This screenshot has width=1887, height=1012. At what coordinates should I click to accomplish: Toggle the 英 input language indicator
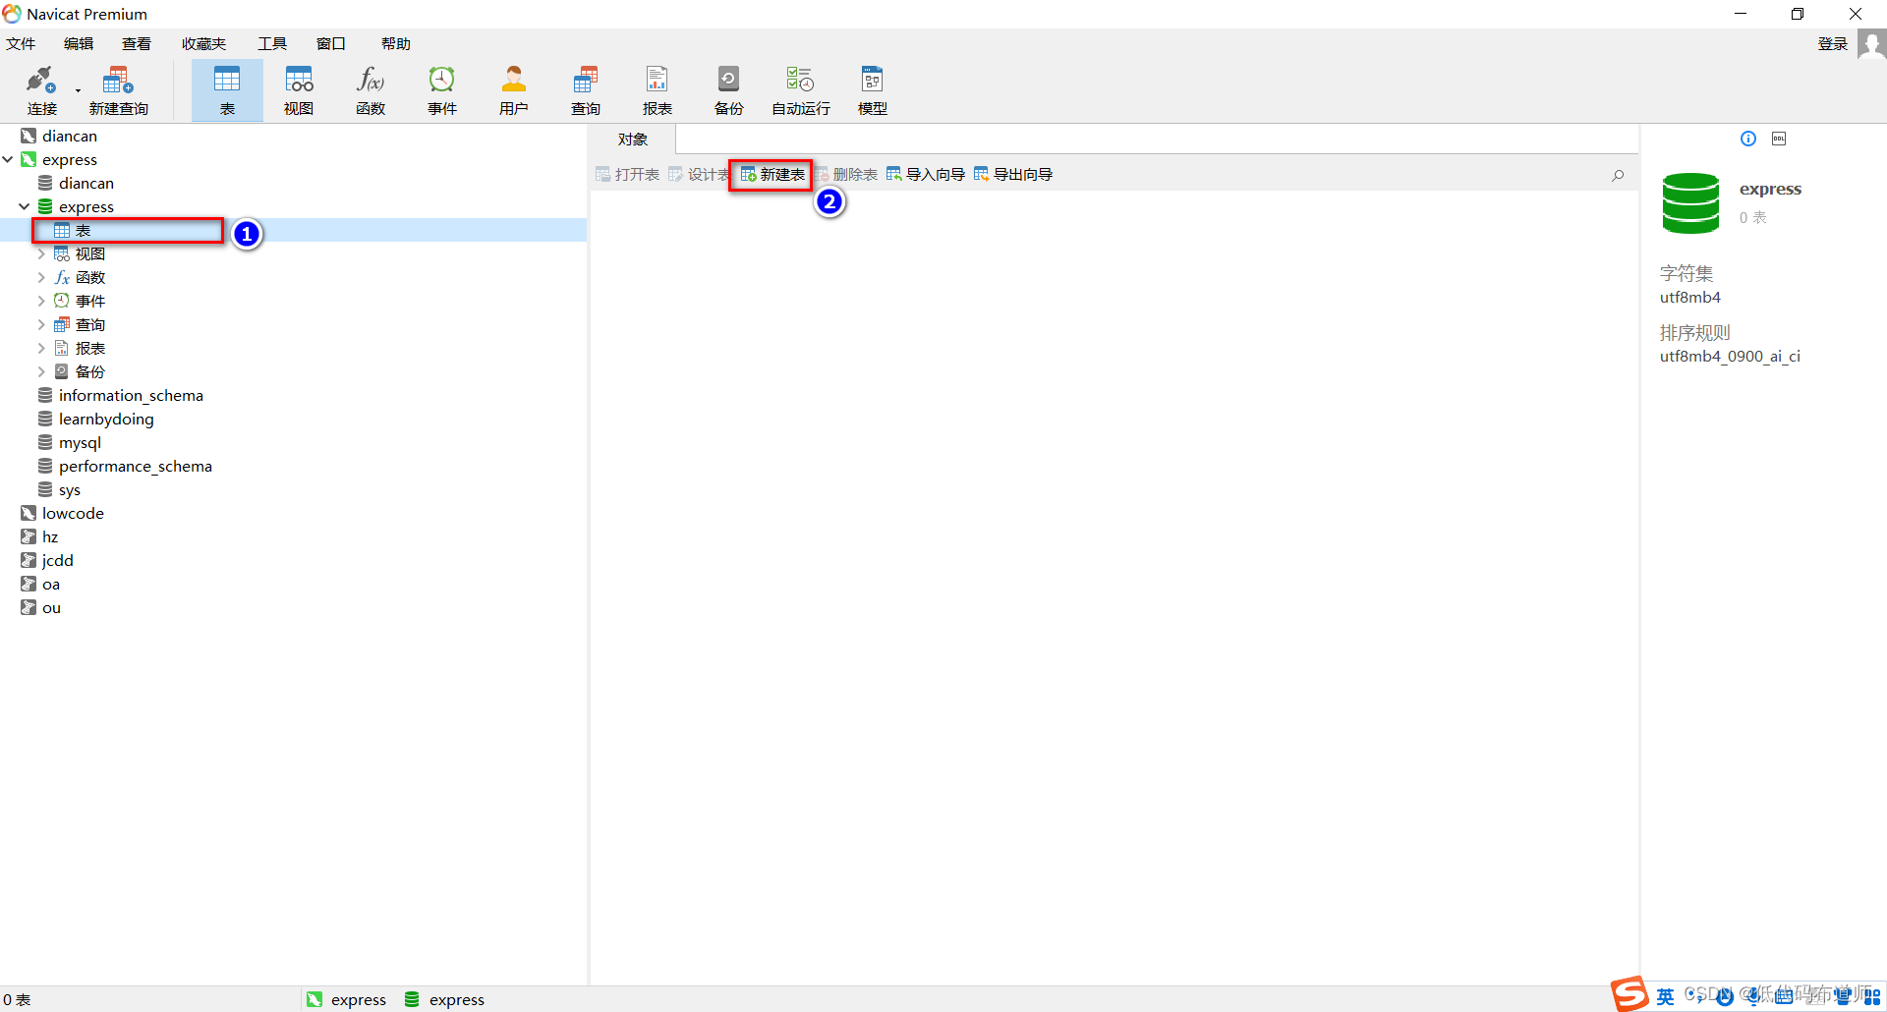click(x=1665, y=997)
